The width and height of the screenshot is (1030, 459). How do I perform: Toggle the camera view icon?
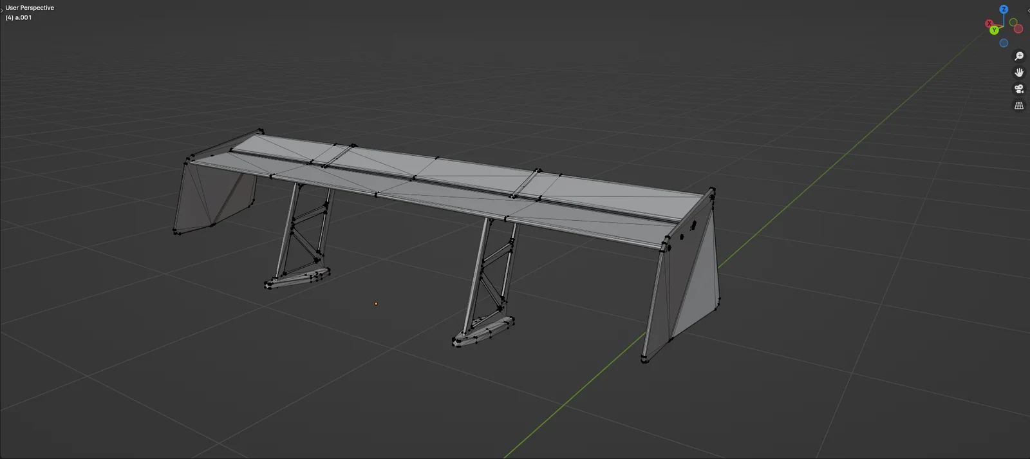[x=1018, y=89]
